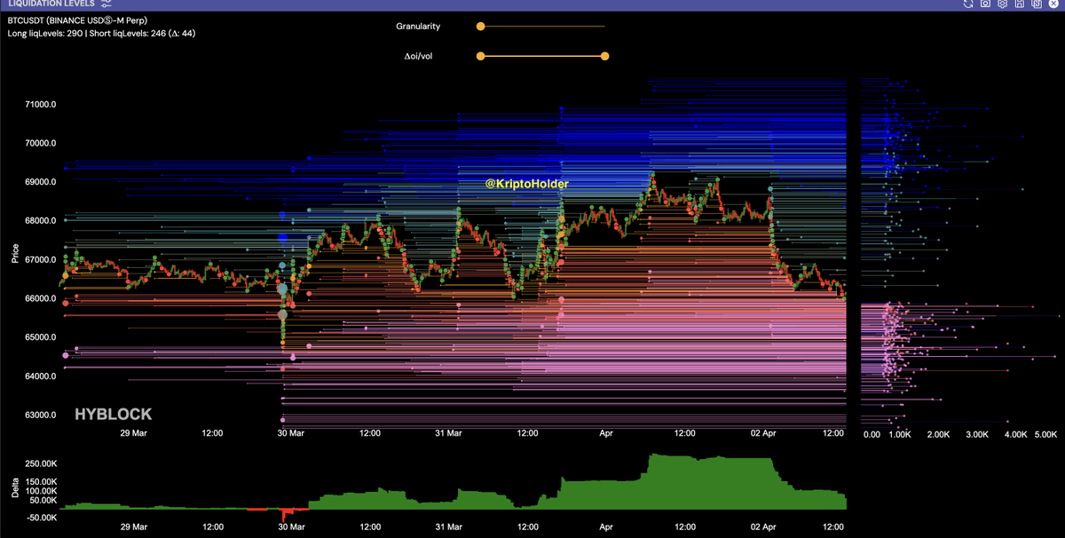The width and height of the screenshot is (1065, 538).
Task: Click the left Δoi/vol slider handle
Action: point(480,56)
